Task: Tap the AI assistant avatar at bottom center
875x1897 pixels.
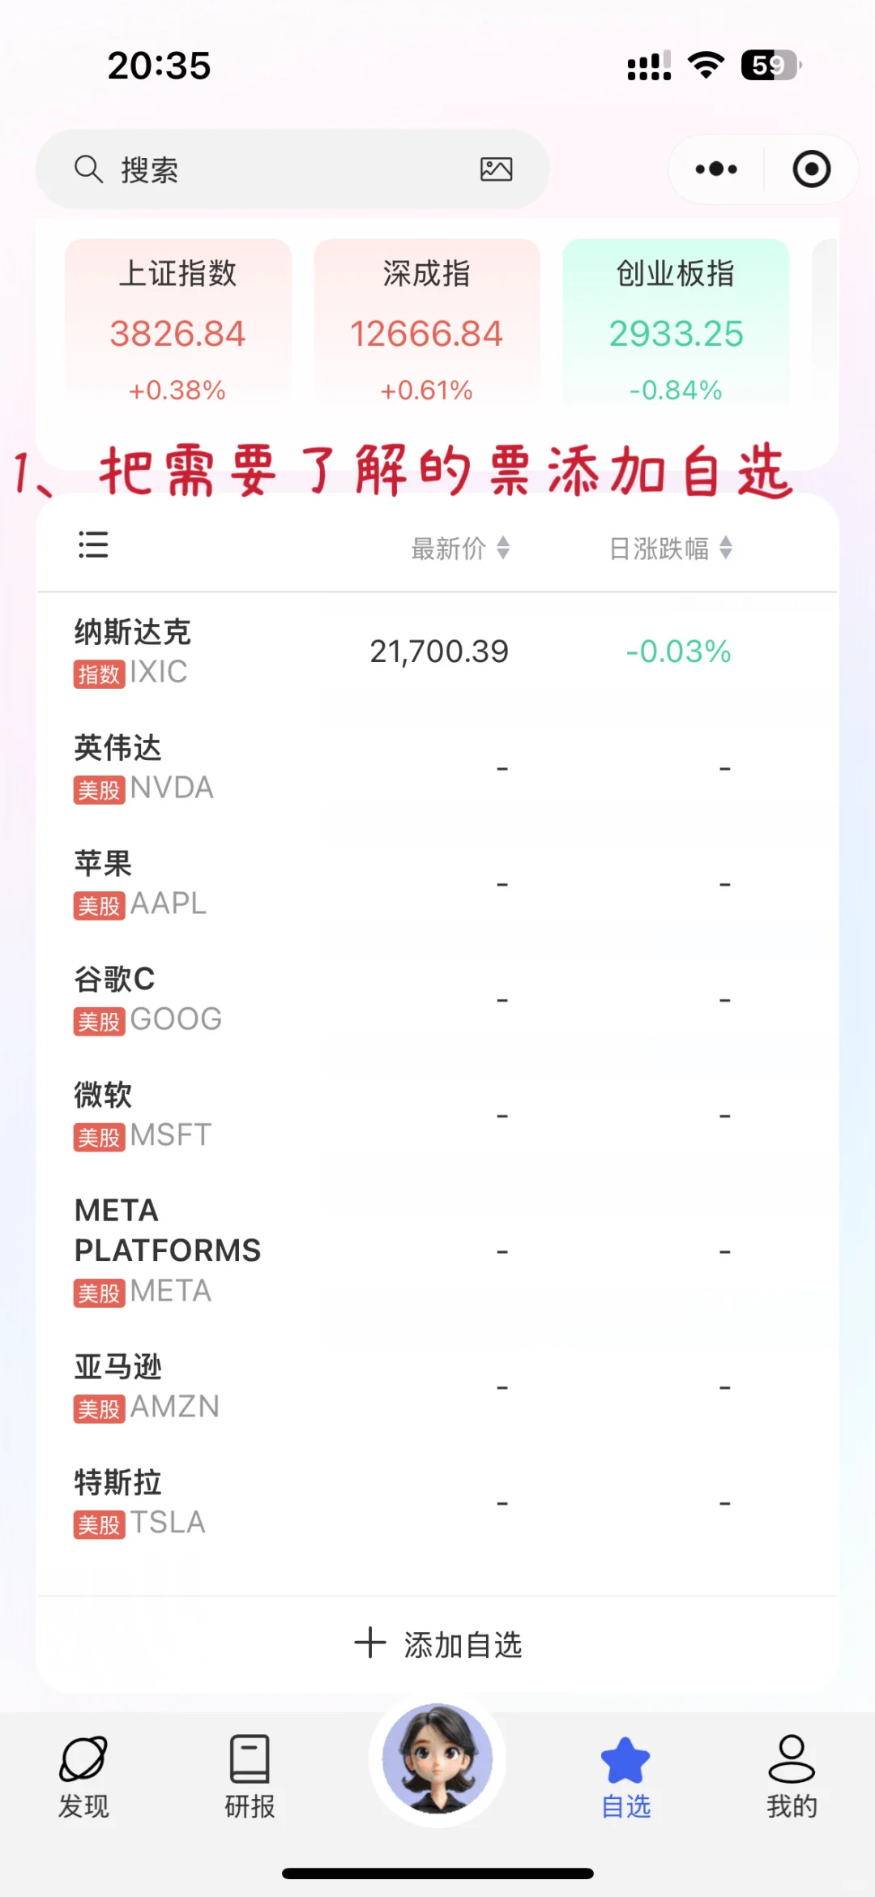Action: (437, 1758)
